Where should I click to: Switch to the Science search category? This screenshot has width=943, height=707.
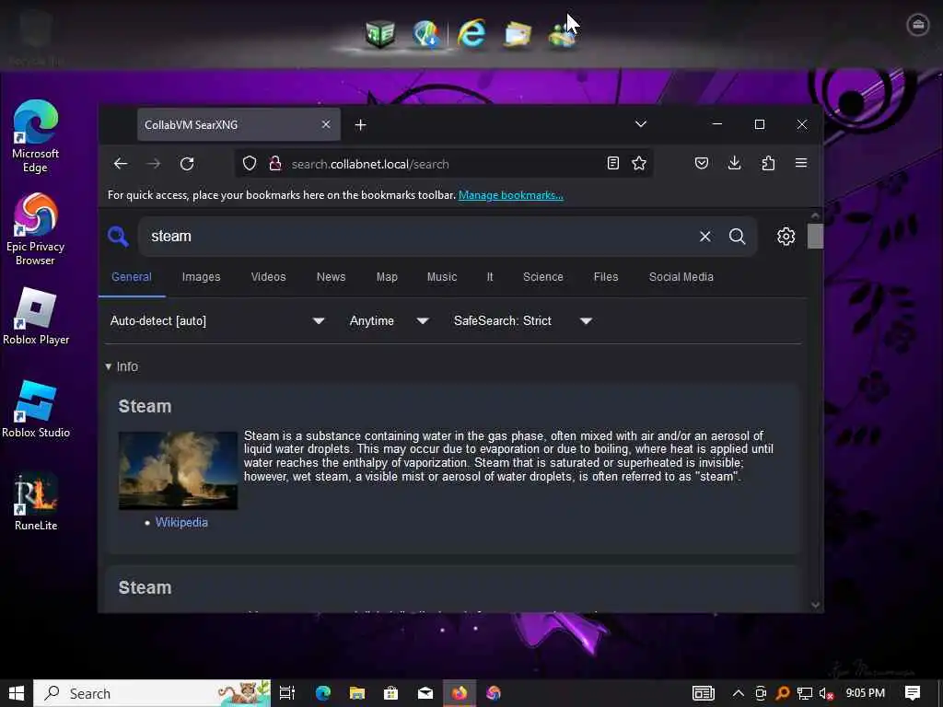point(543,277)
